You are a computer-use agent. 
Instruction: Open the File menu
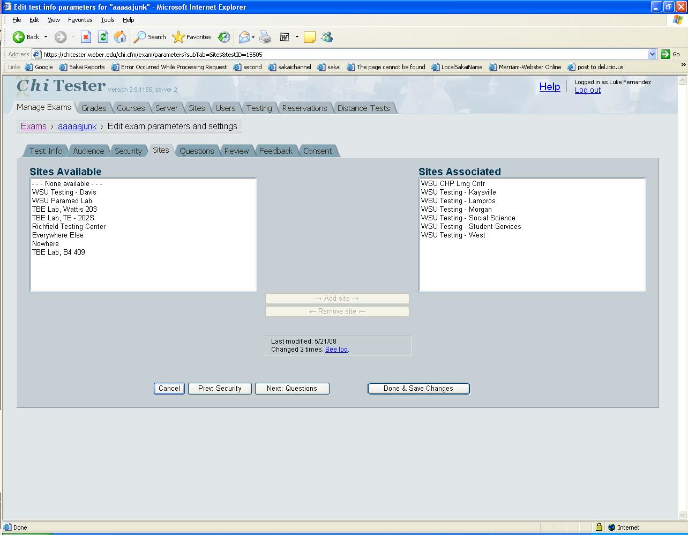click(17, 20)
